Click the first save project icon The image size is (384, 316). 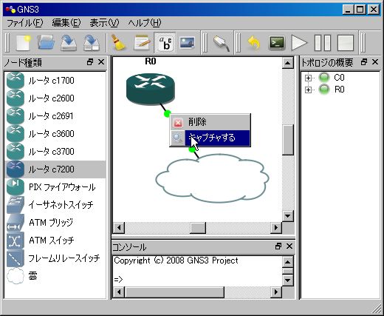pos(69,43)
